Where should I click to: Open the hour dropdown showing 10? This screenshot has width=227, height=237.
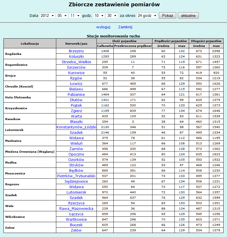[x=99, y=15]
